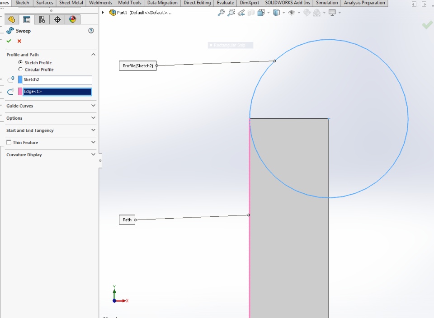Expand the Guide Curves section
The image size is (434, 318).
tap(93, 106)
